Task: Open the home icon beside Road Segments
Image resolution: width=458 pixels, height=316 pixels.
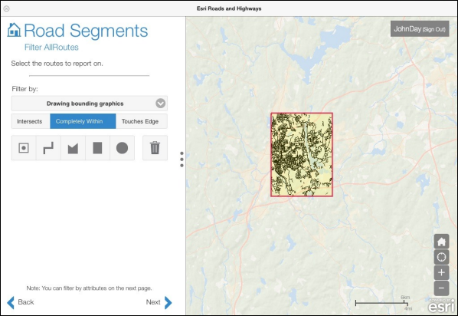Action: click(x=14, y=30)
